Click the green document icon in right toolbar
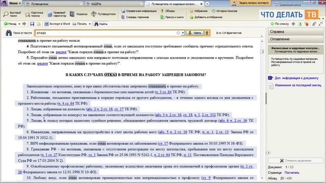 pos(300,24)
